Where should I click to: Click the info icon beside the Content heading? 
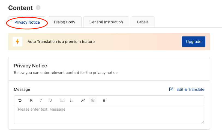click(38, 8)
